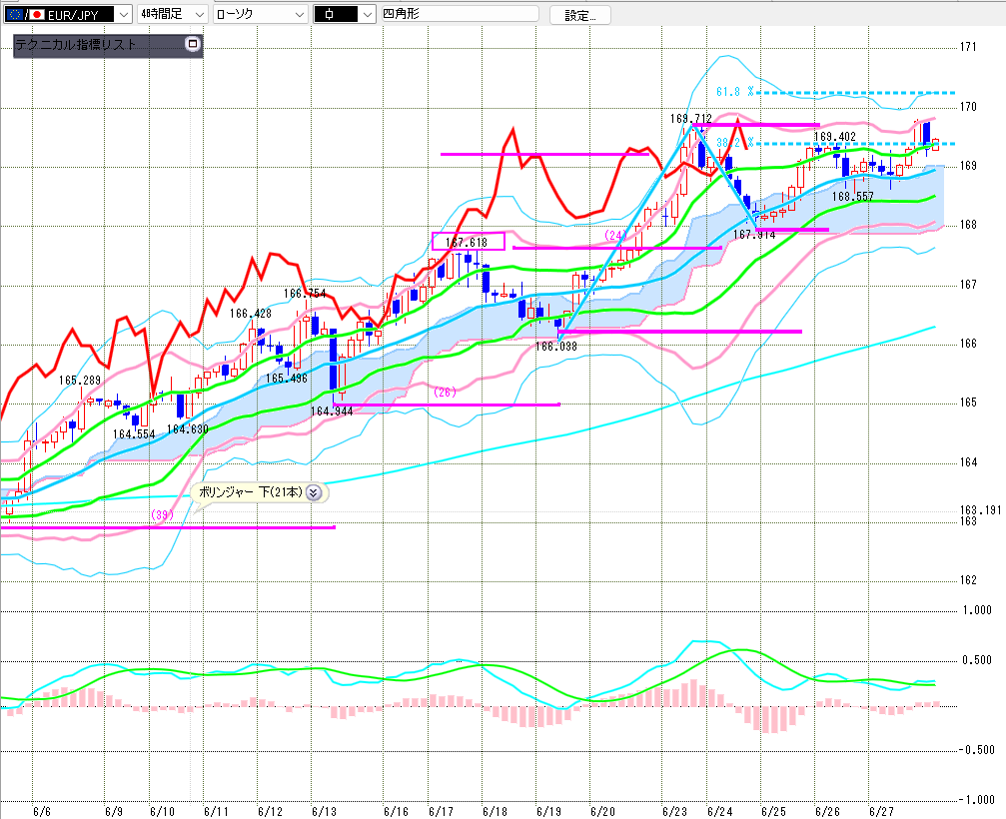Image resolution: width=1006 pixels, height=819 pixels.
Task: Click the 6/27 date axis label
Action: [881, 812]
